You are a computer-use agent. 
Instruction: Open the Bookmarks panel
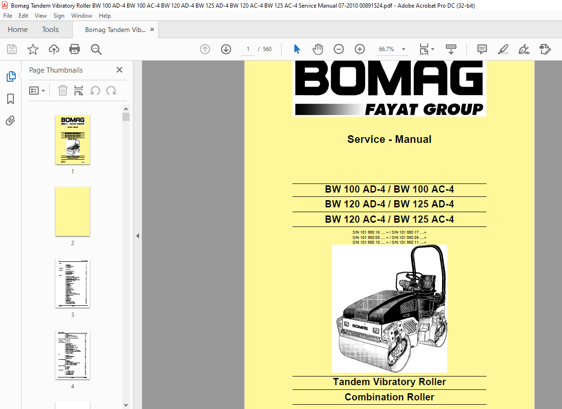tap(11, 99)
